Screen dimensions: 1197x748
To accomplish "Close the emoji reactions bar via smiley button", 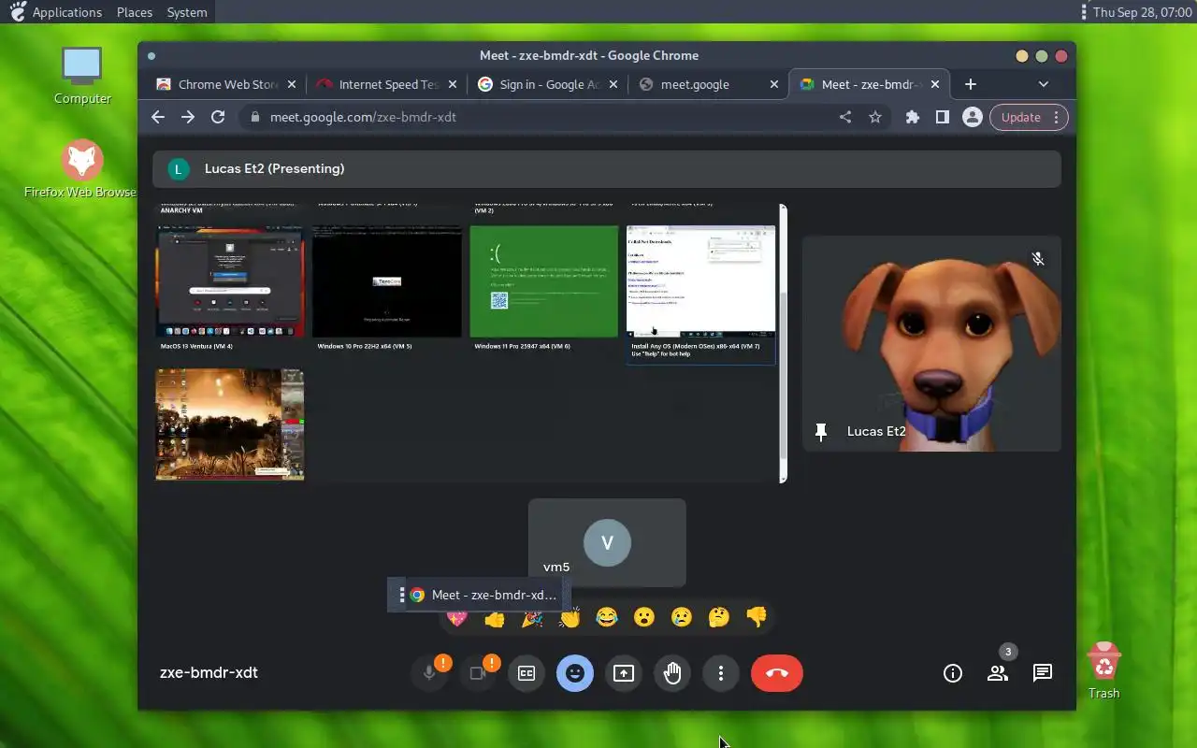I will tap(575, 673).
